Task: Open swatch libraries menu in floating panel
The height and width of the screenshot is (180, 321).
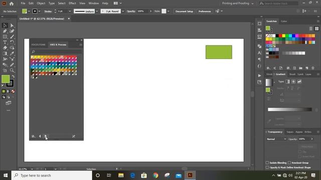Action: (34, 136)
